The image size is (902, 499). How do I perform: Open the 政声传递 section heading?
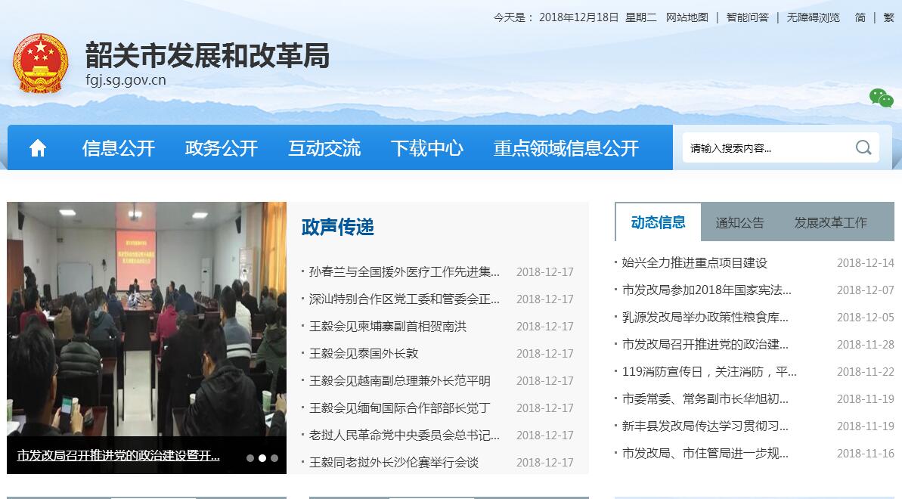pos(338,227)
